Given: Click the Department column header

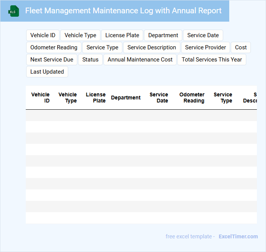Looking at the screenshot, I should 126,98.
